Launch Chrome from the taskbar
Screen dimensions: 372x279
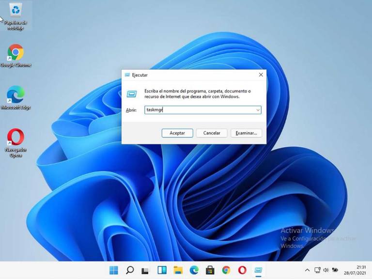coord(226,270)
